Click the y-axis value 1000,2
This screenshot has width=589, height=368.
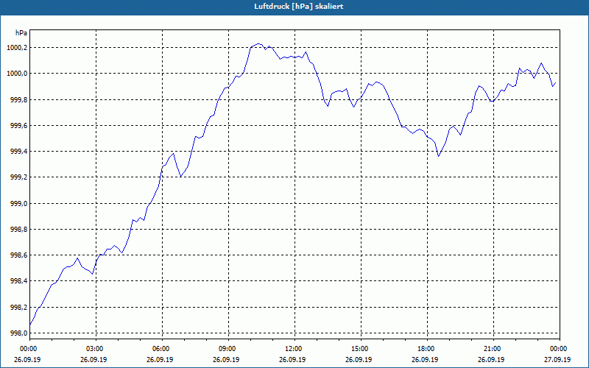(x=17, y=48)
